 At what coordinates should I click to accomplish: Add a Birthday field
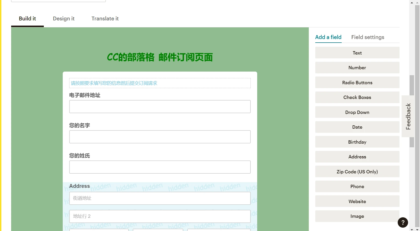pos(357,142)
